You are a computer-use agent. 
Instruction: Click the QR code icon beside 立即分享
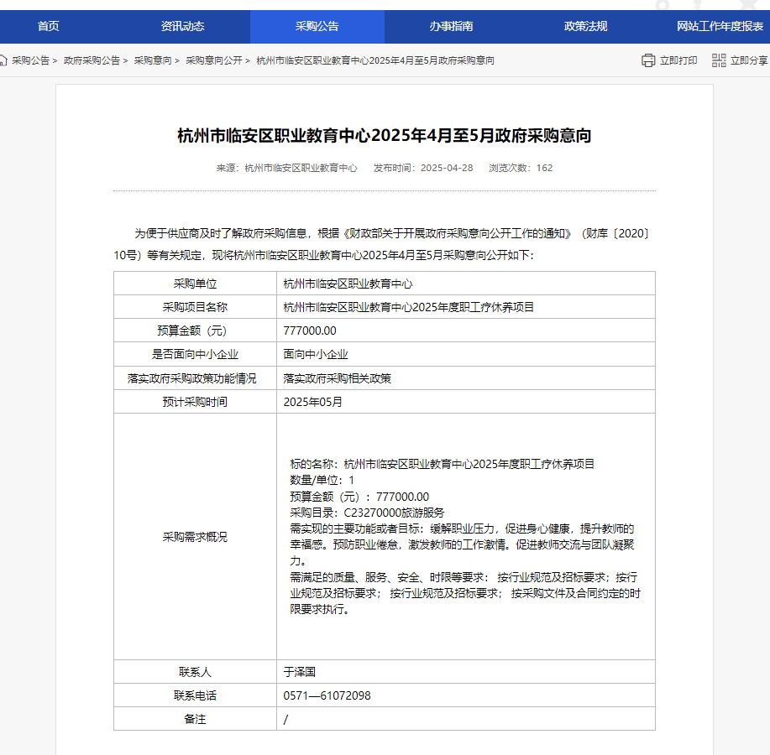[x=719, y=60]
